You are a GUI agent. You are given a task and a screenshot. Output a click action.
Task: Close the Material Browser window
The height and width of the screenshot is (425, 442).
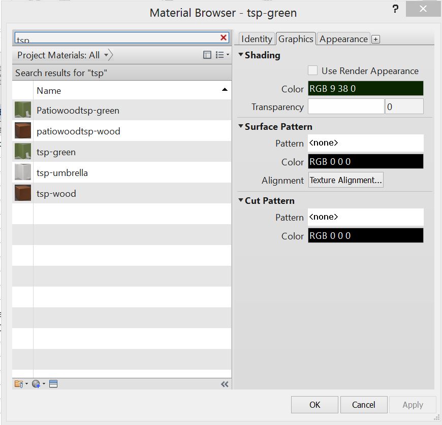coord(423,9)
